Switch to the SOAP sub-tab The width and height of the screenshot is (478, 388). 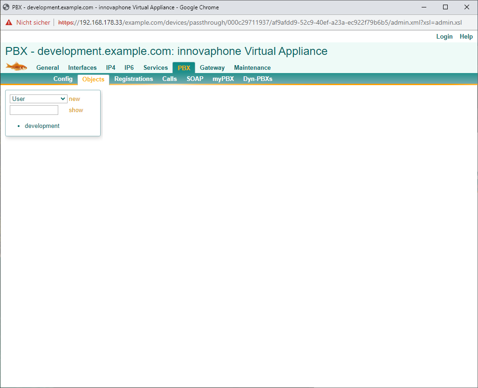[195, 79]
